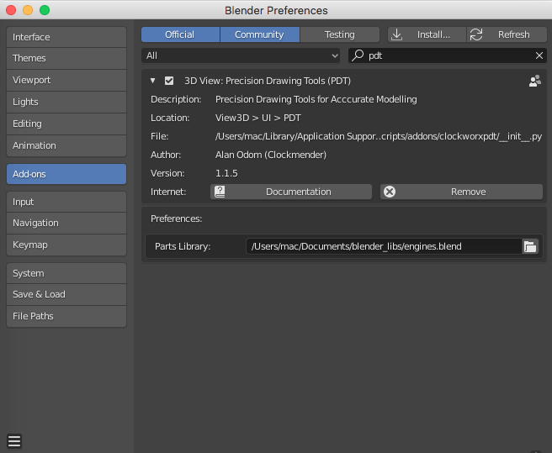Collapse the PDT add-on details triangle
552x453 pixels.
click(153, 81)
